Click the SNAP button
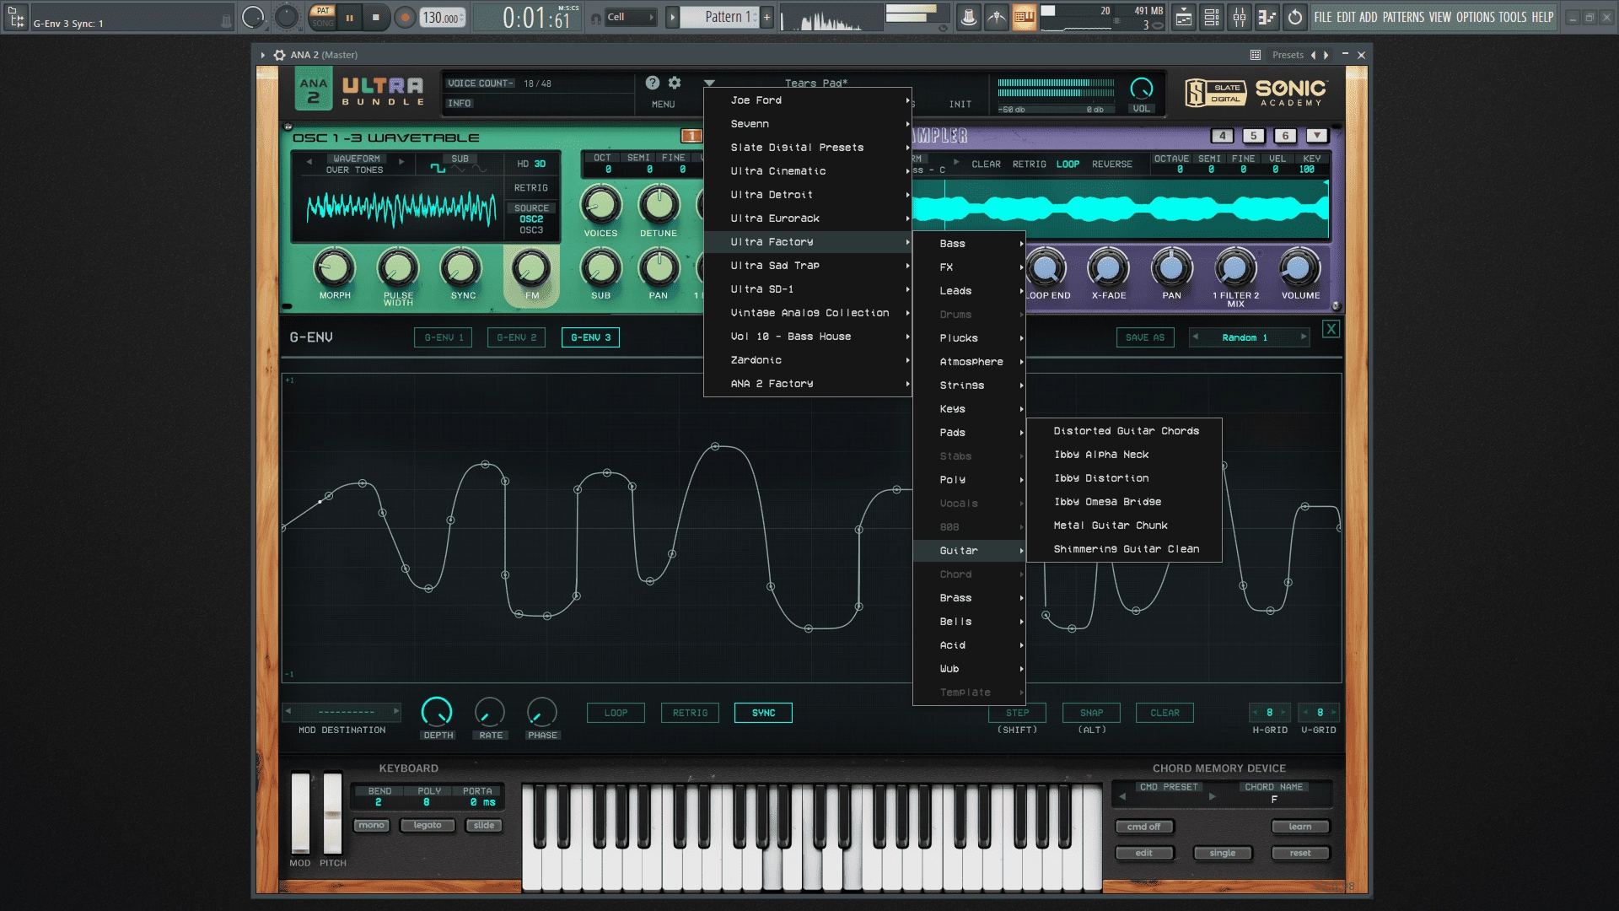This screenshot has width=1619, height=911. coord(1091,713)
